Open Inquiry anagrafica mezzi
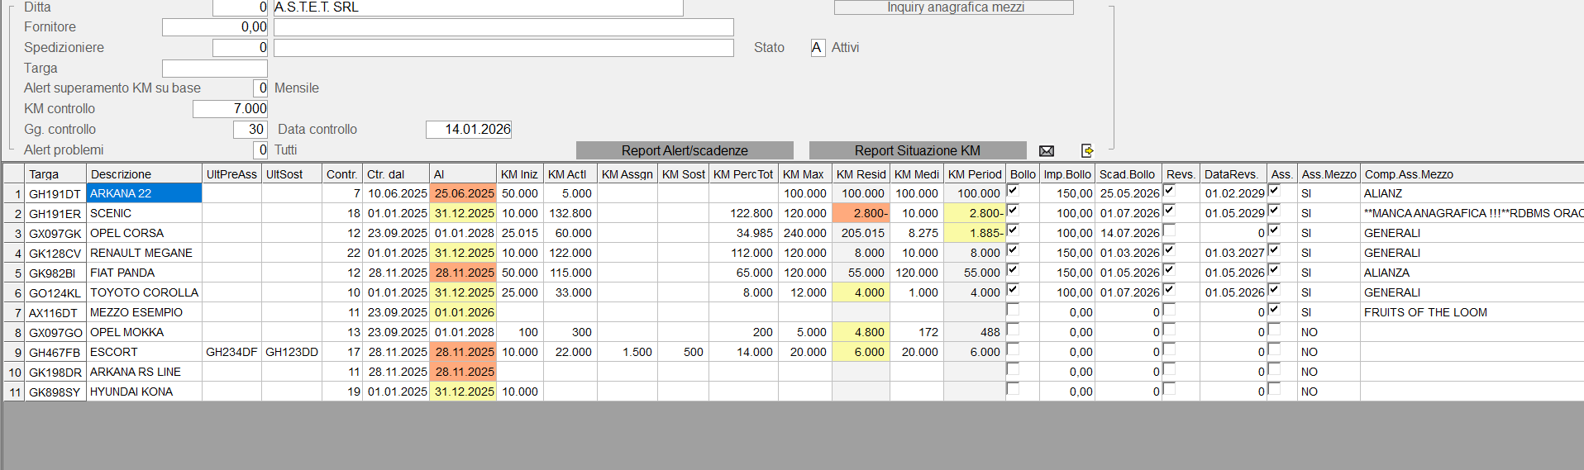Image resolution: width=1584 pixels, height=470 pixels. tap(954, 7)
